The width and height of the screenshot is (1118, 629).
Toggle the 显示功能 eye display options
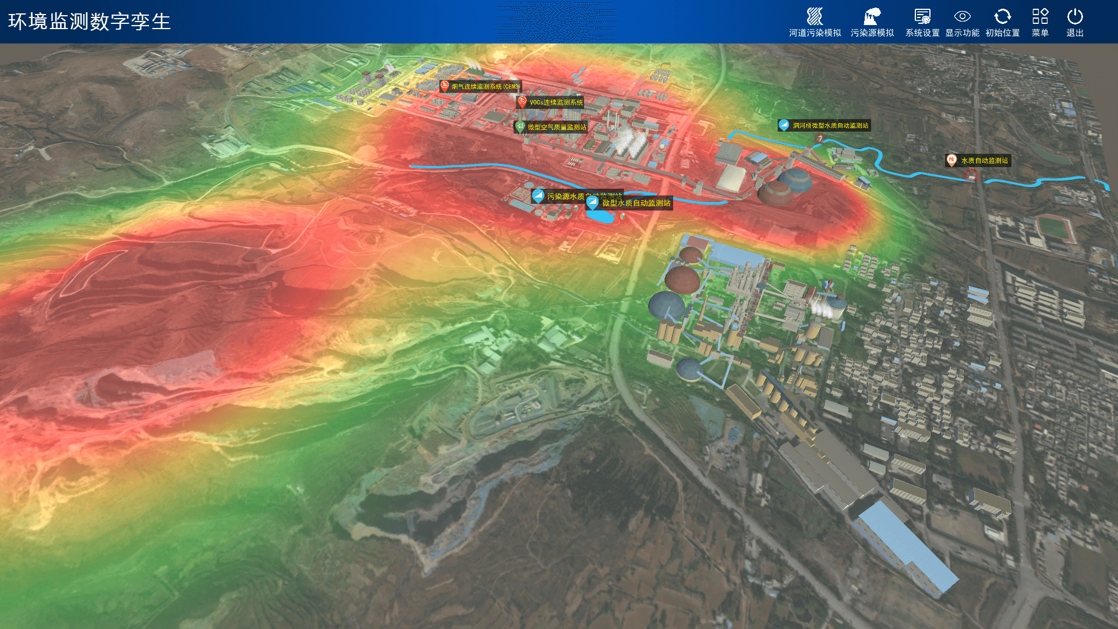click(962, 16)
